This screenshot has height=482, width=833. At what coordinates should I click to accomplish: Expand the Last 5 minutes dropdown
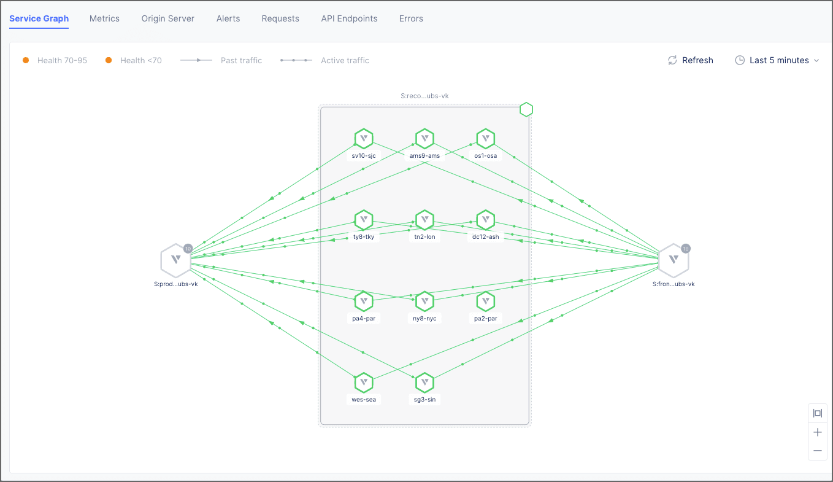[777, 60]
